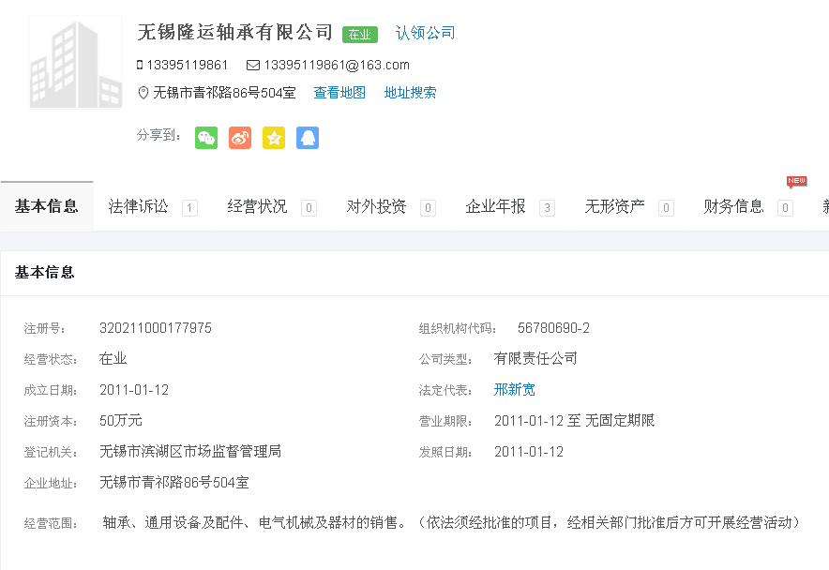829x570 pixels.
Task: Open legal representative 邢新宽 link
Action: [515, 390]
